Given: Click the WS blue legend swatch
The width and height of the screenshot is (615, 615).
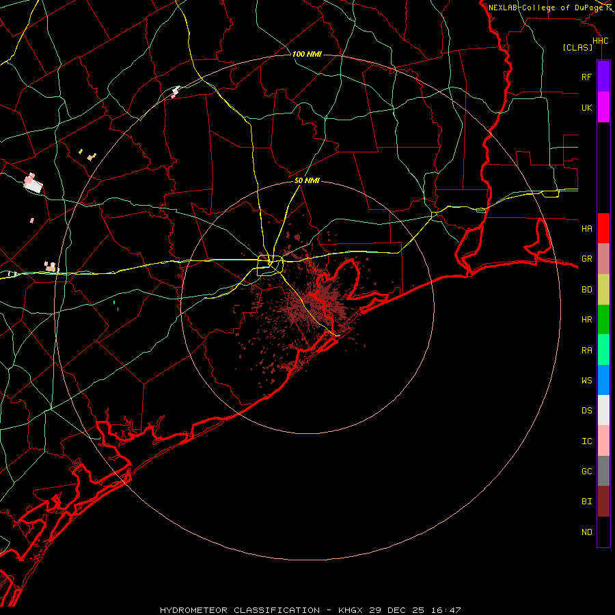Looking at the screenshot, I should (603, 380).
